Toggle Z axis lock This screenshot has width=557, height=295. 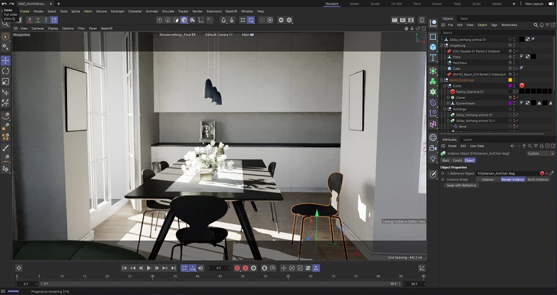pos(47,20)
